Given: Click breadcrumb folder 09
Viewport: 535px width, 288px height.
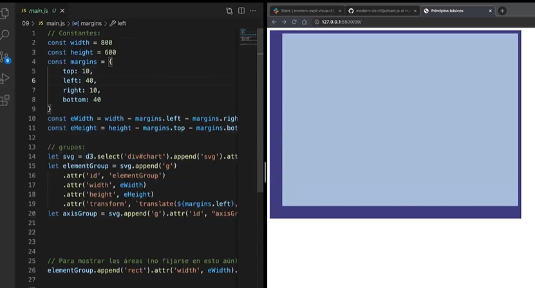Looking at the screenshot, I should 26,23.
